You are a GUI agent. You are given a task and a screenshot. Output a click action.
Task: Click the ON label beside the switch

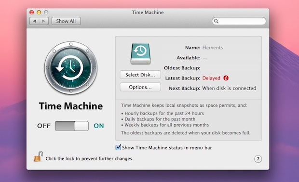(99, 126)
